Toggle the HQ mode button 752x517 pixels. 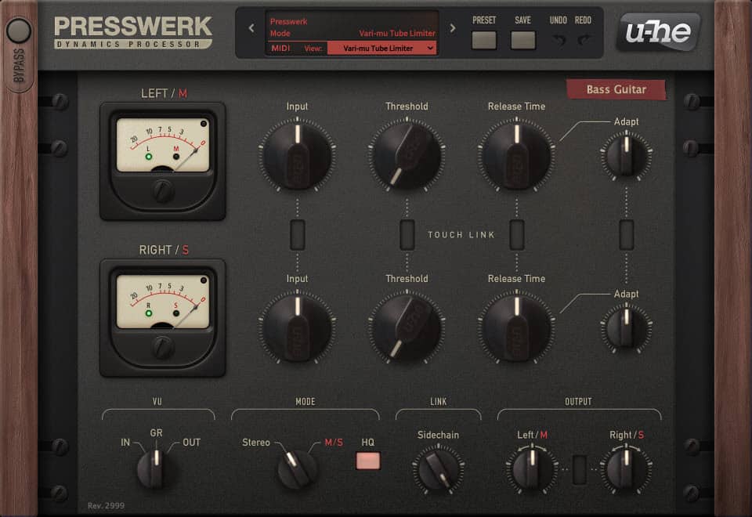coord(368,461)
